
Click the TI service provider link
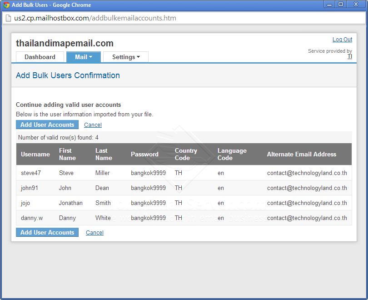click(350, 56)
